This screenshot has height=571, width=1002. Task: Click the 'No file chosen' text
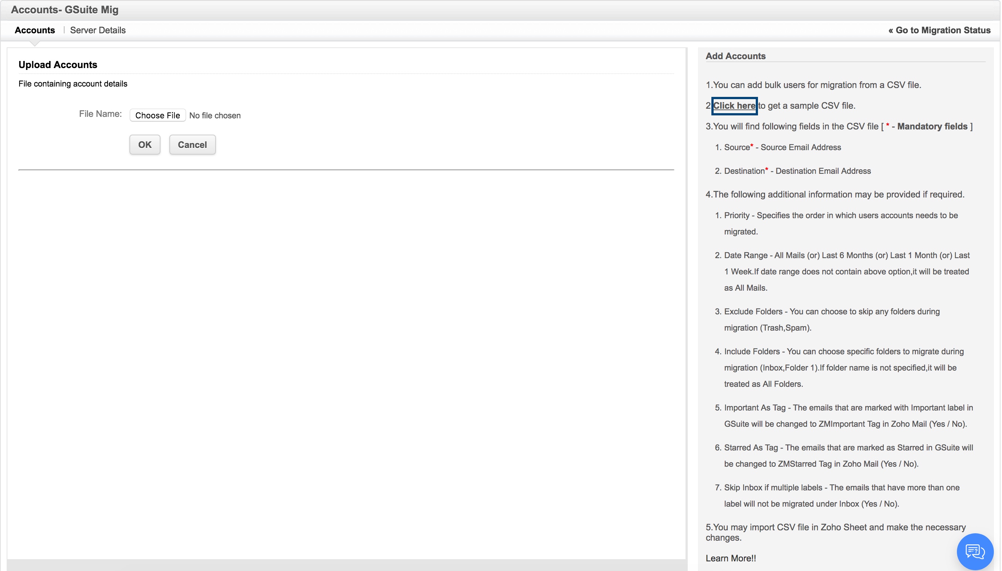point(215,115)
